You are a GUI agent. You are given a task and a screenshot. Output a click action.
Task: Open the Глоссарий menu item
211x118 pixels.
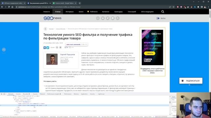(x=132, y=12)
